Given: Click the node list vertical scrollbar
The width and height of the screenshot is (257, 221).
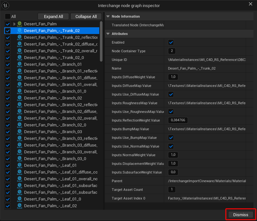Looking at the screenshot, I should coord(102,42).
